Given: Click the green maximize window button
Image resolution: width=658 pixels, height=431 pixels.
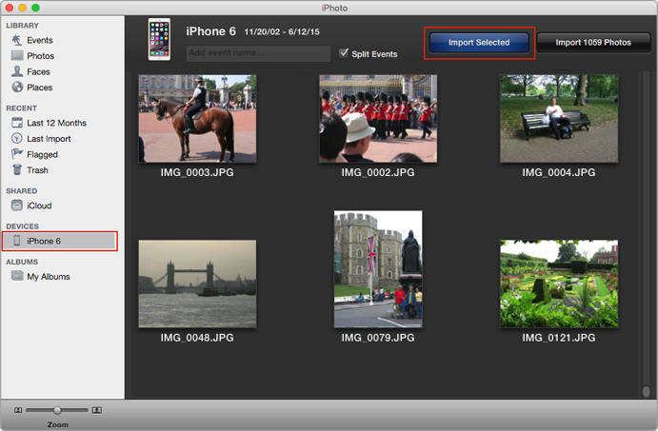Looking at the screenshot, I should pos(36,7).
